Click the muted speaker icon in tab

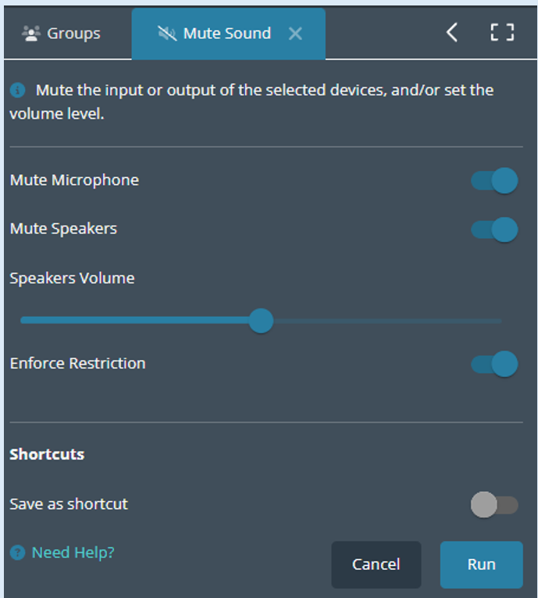(x=167, y=34)
